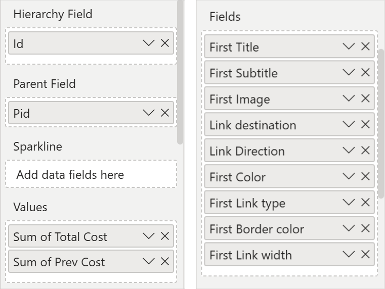Remove the Link Direction field
385x289 pixels.
365,151
